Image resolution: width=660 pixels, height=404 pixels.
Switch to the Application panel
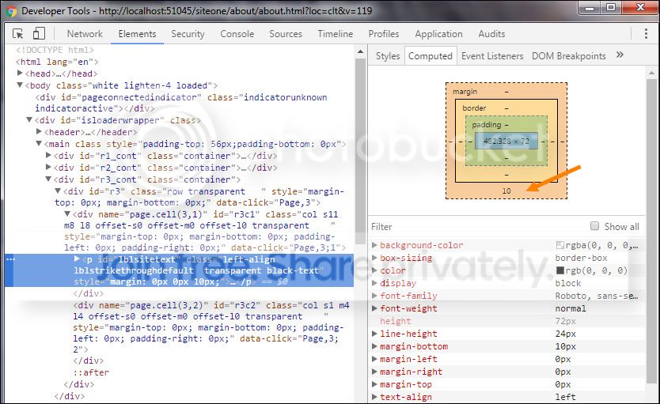(438, 34)
